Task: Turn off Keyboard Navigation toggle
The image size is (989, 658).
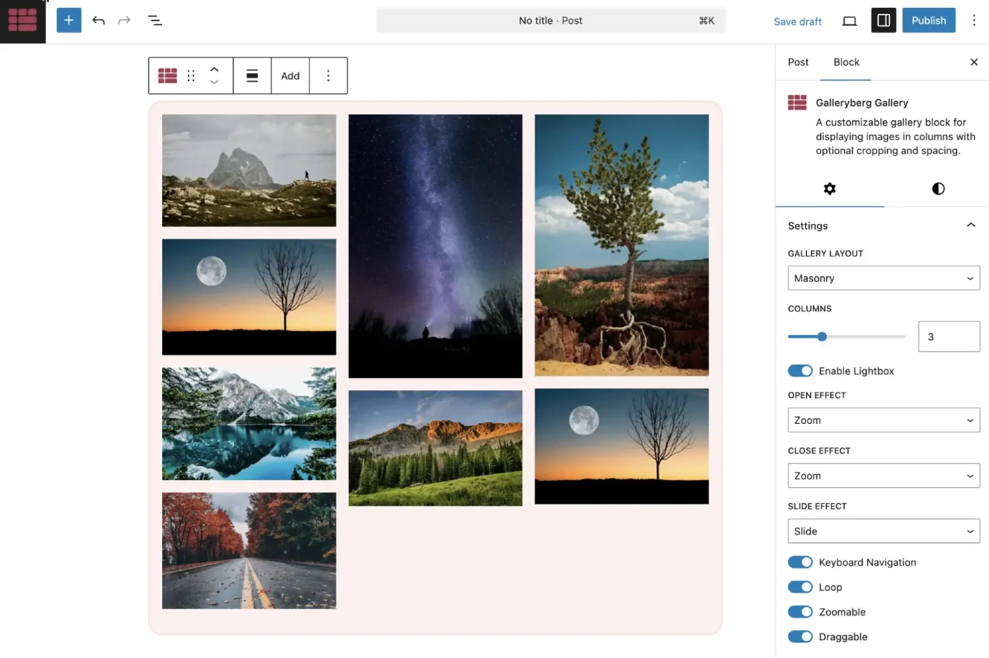Action: click(800, 562)
